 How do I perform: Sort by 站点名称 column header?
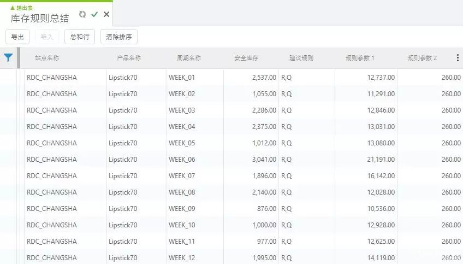47,58
